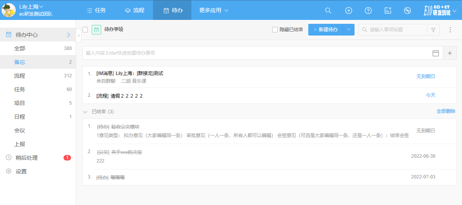462x205 pixels.
Task: Expand the 更多应用 dropdown menu
Action: pyautogui.click(x=213, y=10)
